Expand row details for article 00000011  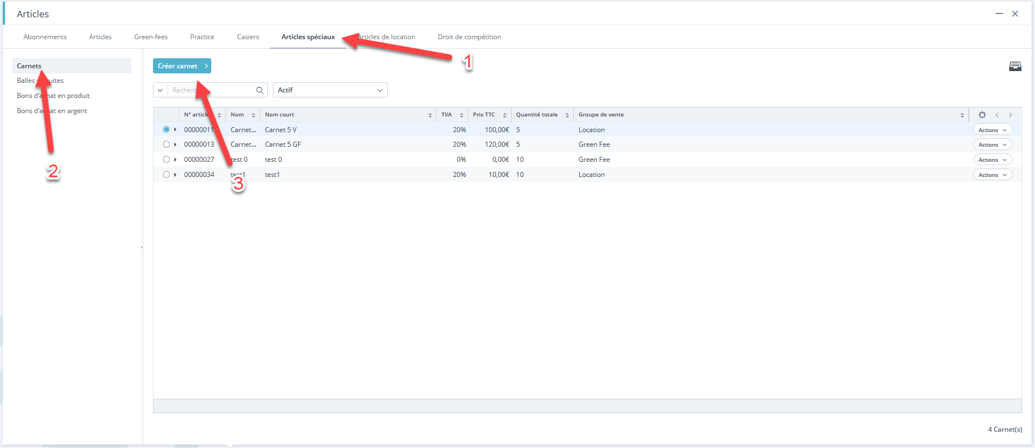[175, 129]
